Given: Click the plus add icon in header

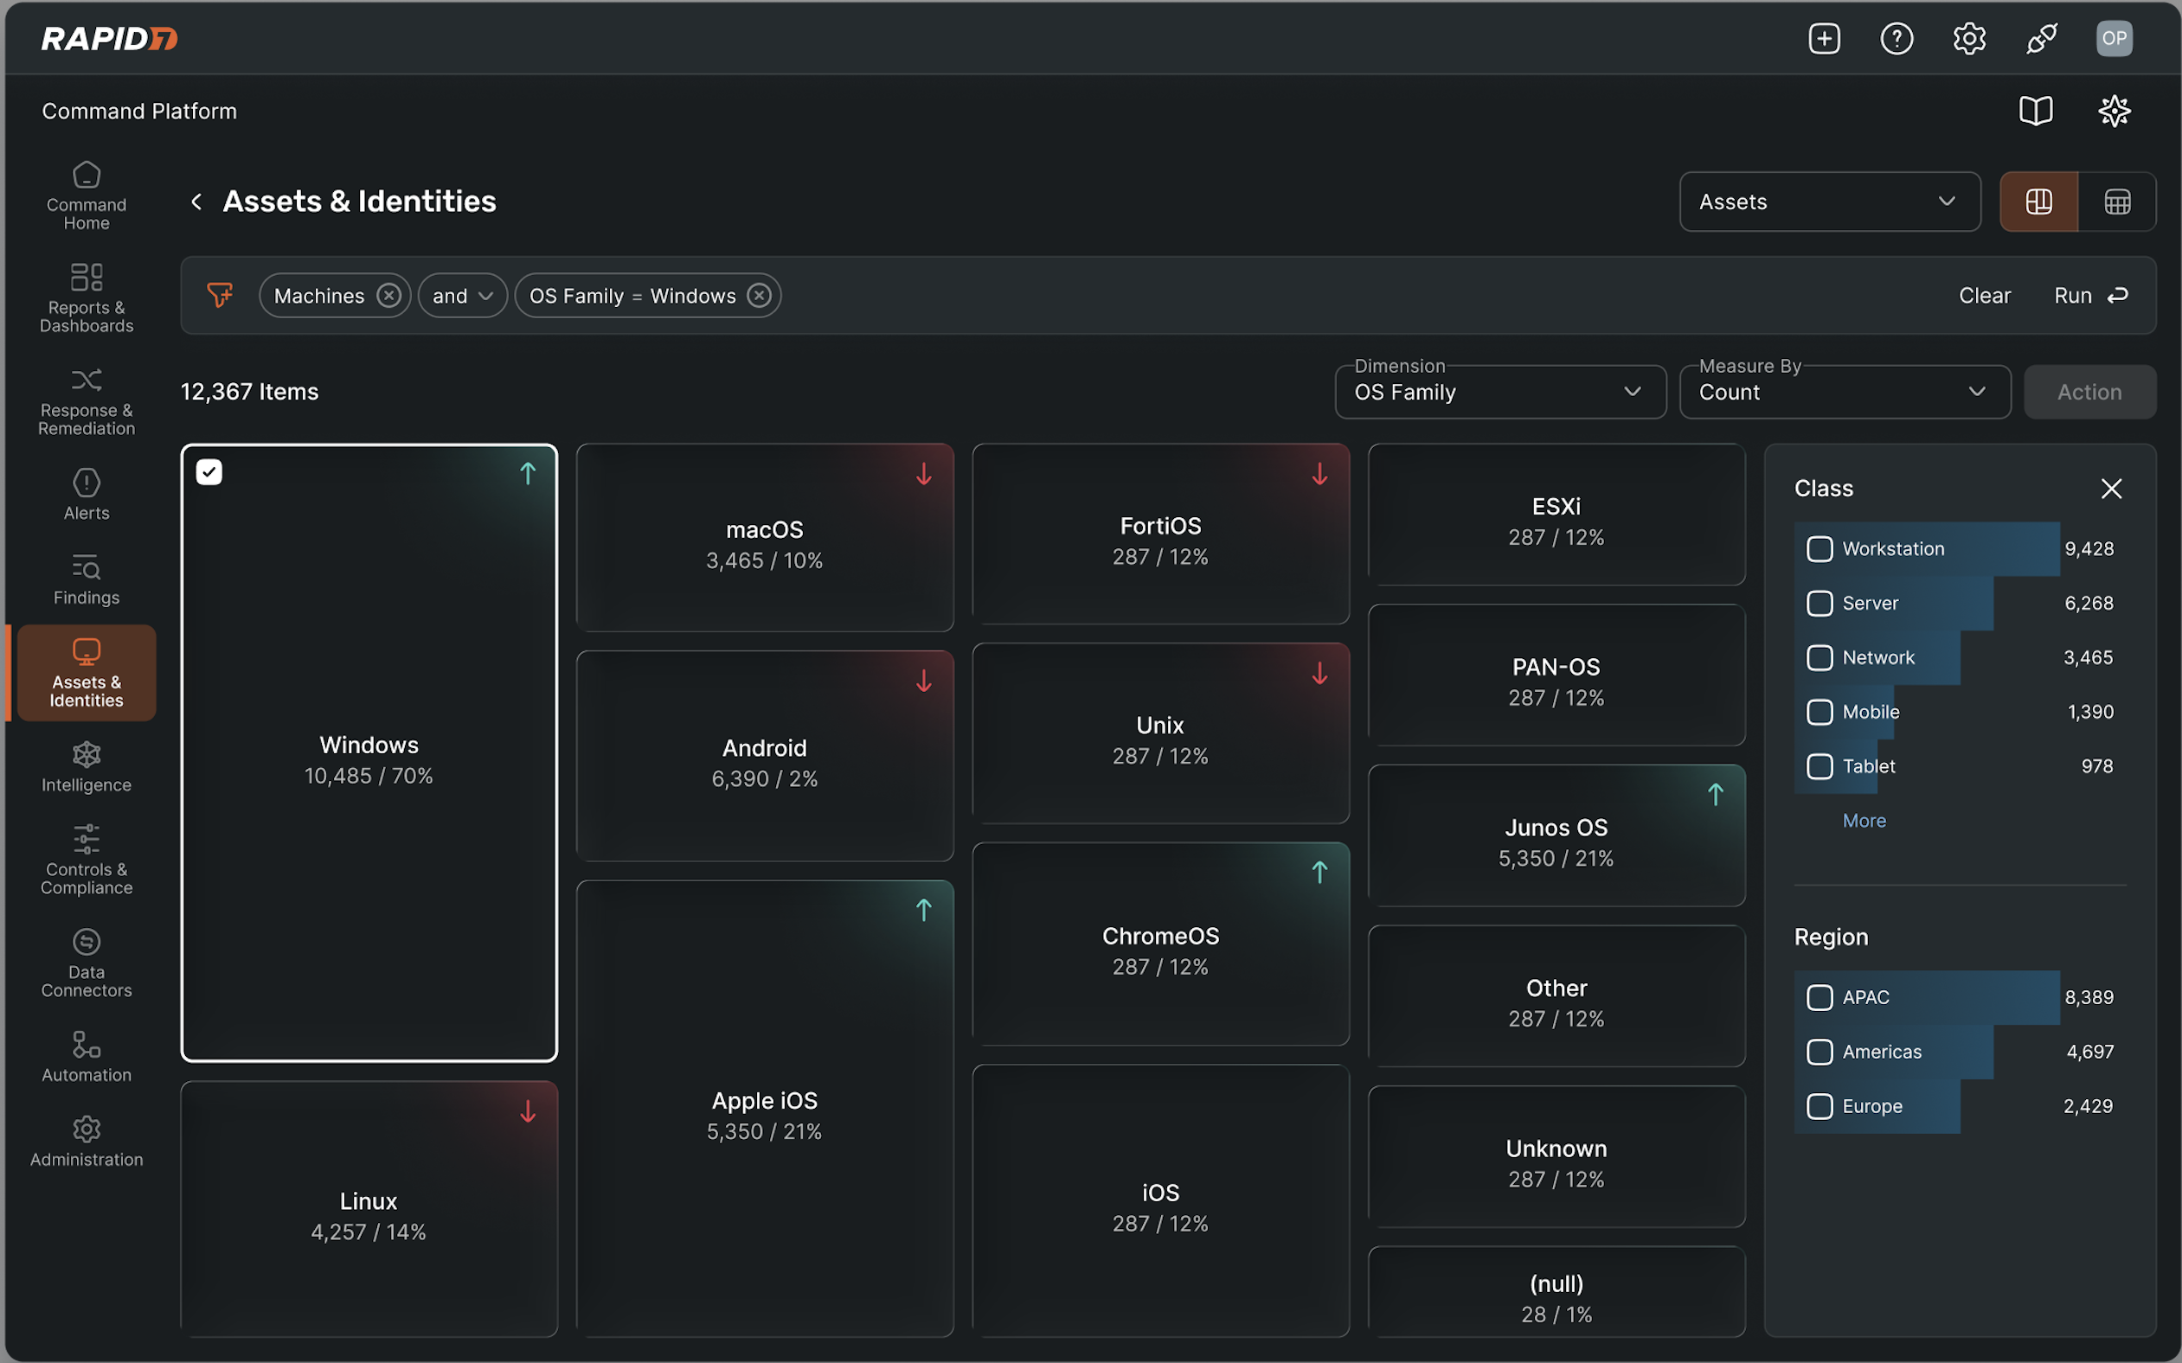Looking at the screenshot, I should click(x=1824, y=39).
